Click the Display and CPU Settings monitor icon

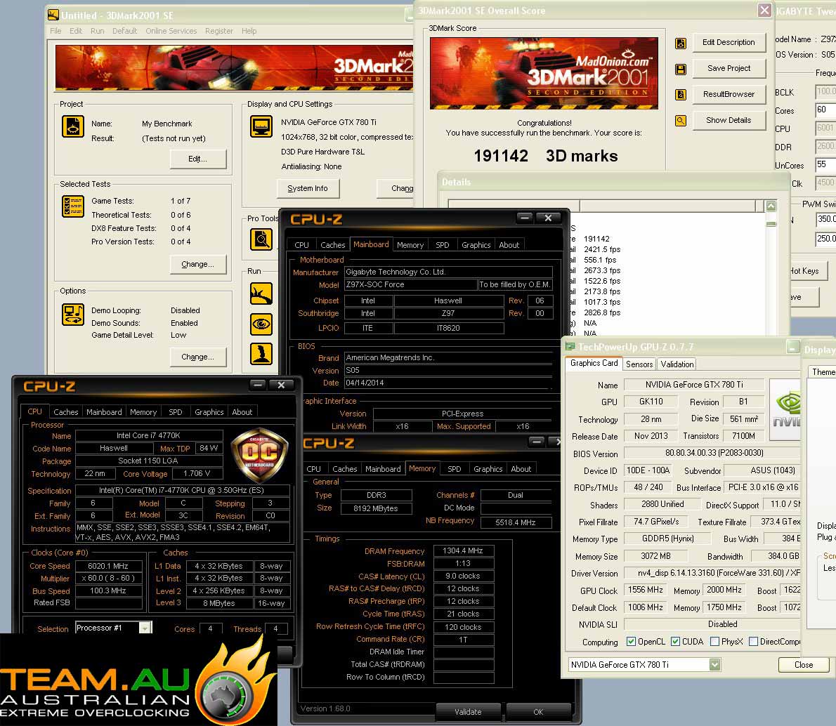point(261,127)
